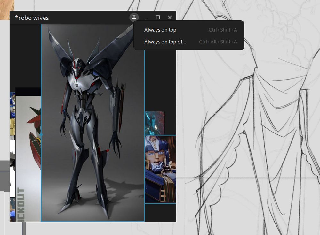Close the robo wives window
Image resolution: width=320 pixels, height=235 pixels.
170,18
